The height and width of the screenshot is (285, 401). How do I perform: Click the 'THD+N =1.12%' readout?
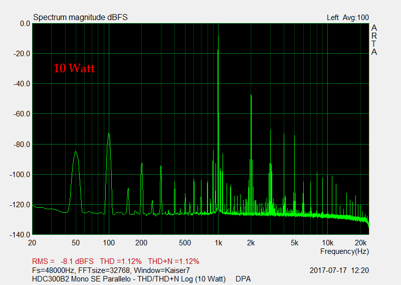tap(173, 261)
